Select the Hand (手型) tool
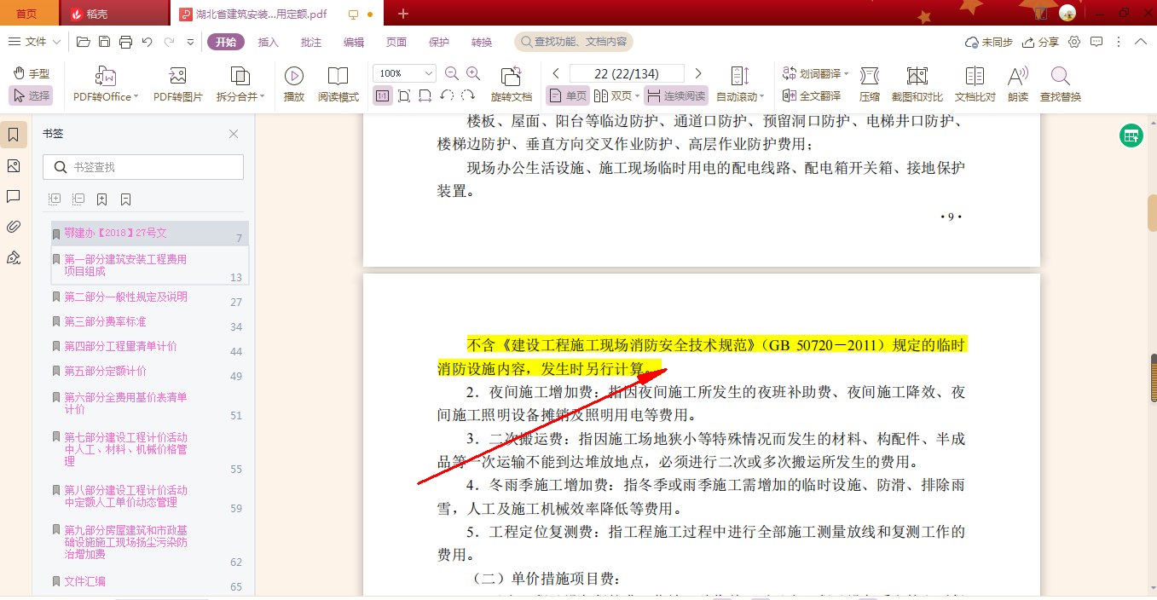The width and height of the screenshot is (1157, 600). pyautogui.click(x=32, y=73)
